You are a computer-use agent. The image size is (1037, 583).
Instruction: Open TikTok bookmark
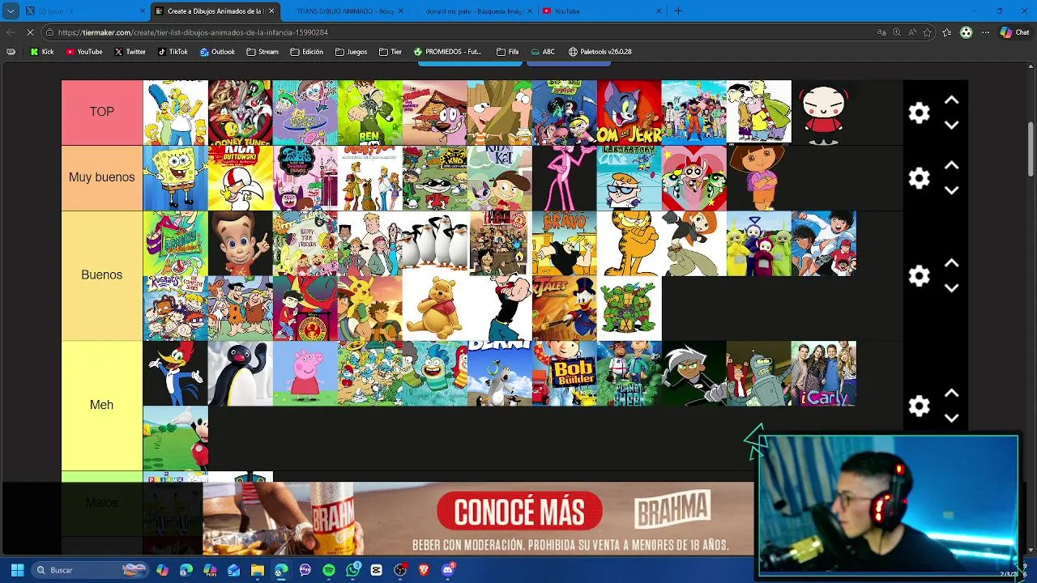point(173,52)
